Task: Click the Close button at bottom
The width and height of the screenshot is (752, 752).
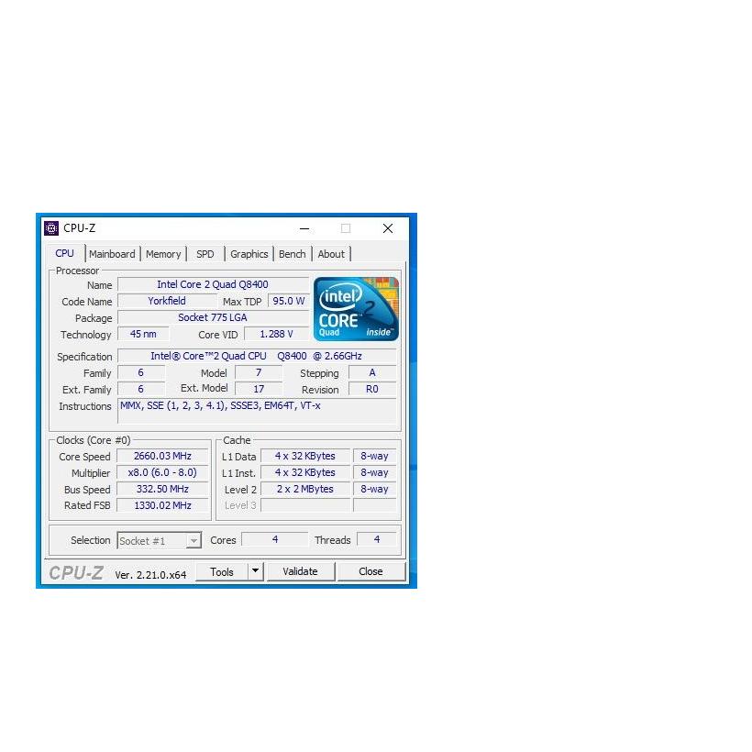Action: point(370,571)
